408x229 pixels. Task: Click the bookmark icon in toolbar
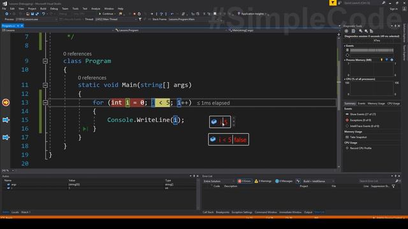(215, 14)
